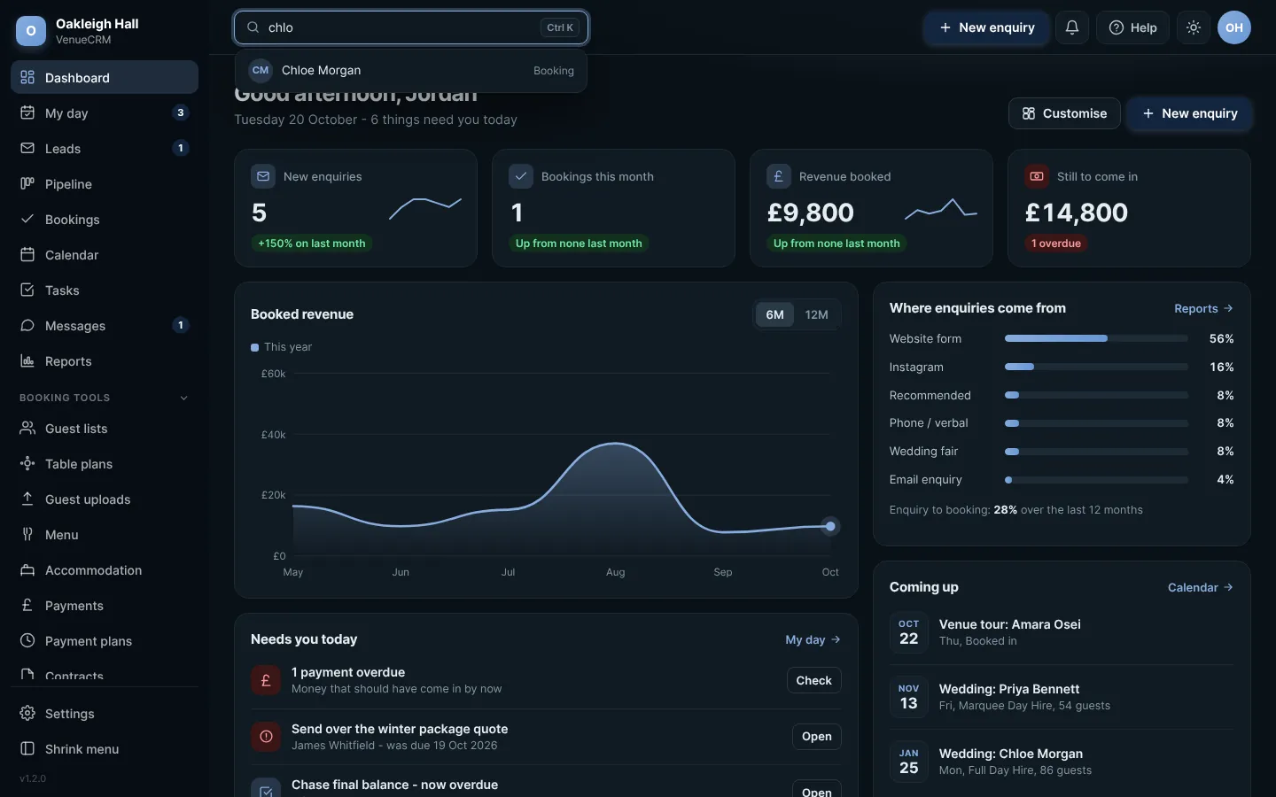This screenshot has height=797, width=1276.
Task: Click the Chloe Morgan CM avatar
Action: (x=261, y=71)
